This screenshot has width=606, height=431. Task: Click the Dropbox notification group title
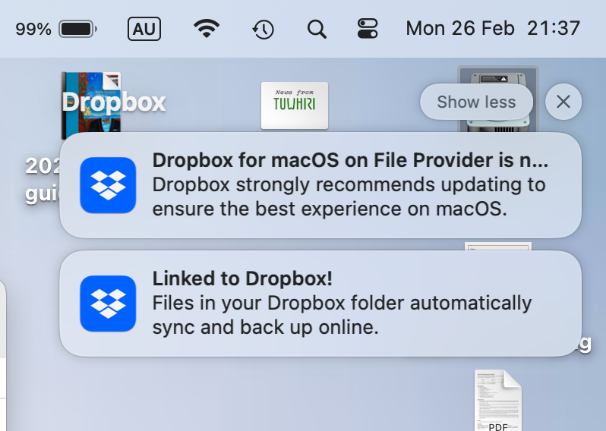click(114, 102)
